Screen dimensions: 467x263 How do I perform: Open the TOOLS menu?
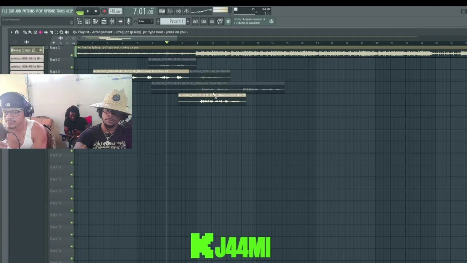pos(61,11)
